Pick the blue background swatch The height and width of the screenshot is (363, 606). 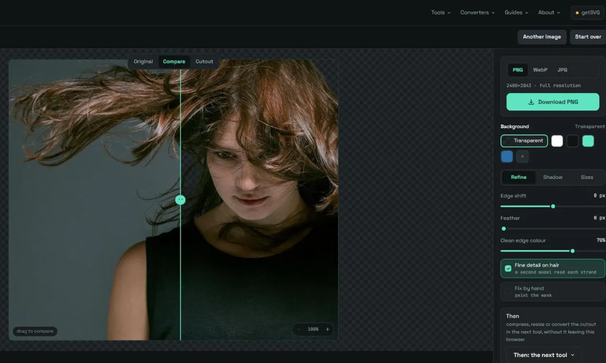[x=507, y=156]
